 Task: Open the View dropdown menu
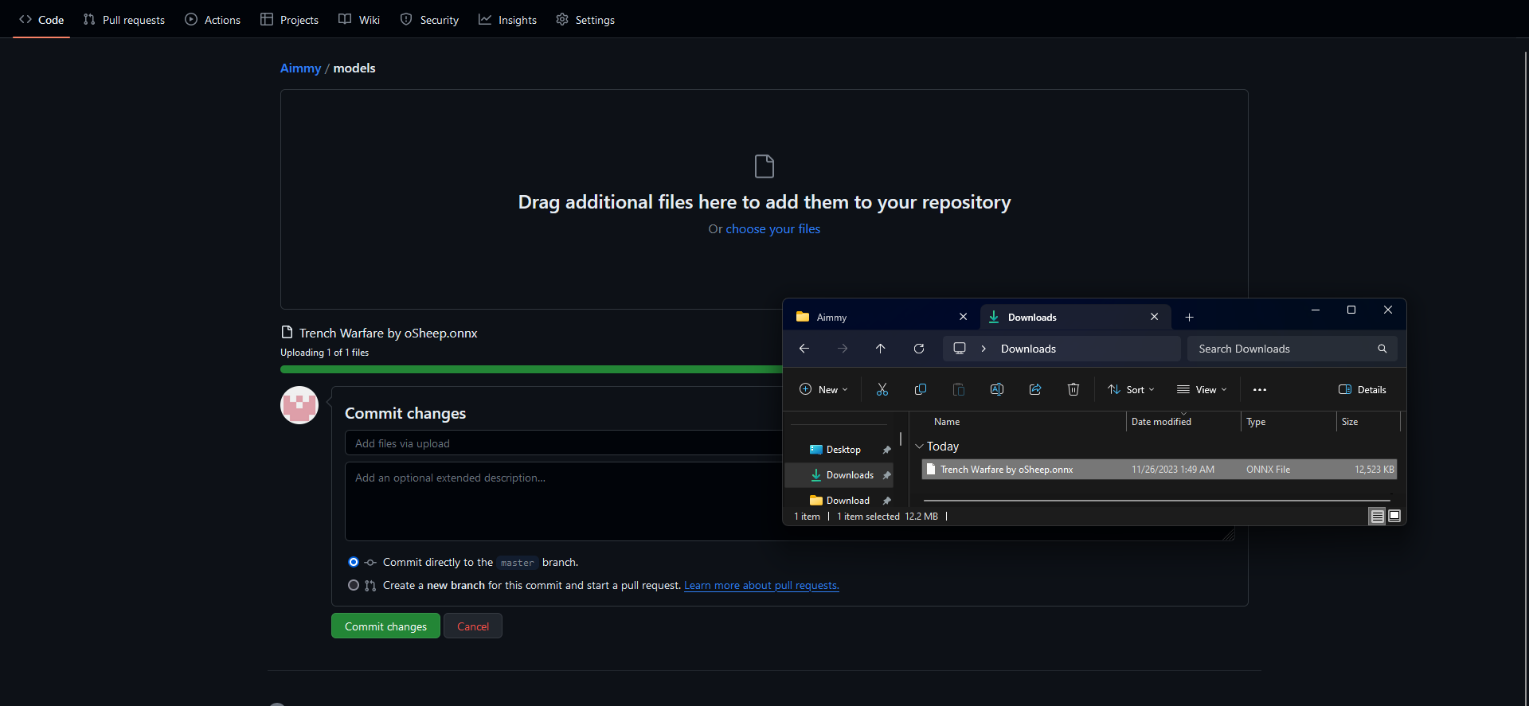1202,389
